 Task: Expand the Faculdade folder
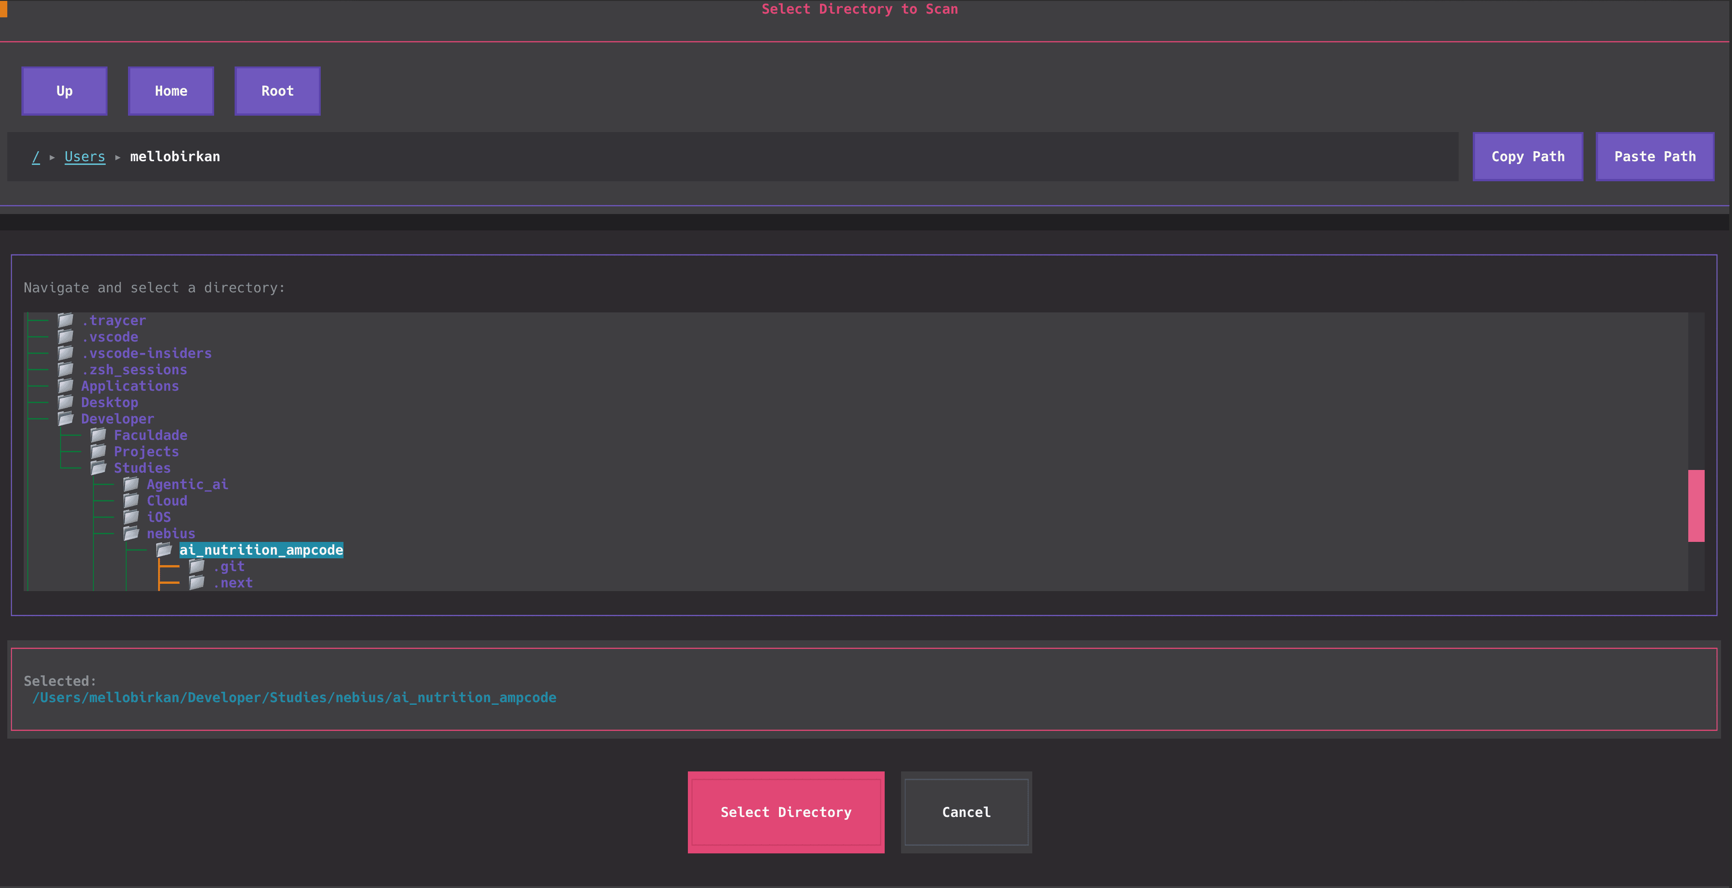150,435
